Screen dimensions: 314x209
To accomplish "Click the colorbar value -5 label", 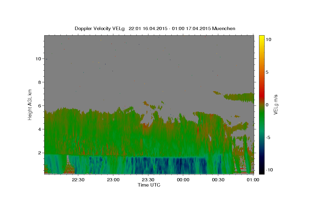I will 268,137.
